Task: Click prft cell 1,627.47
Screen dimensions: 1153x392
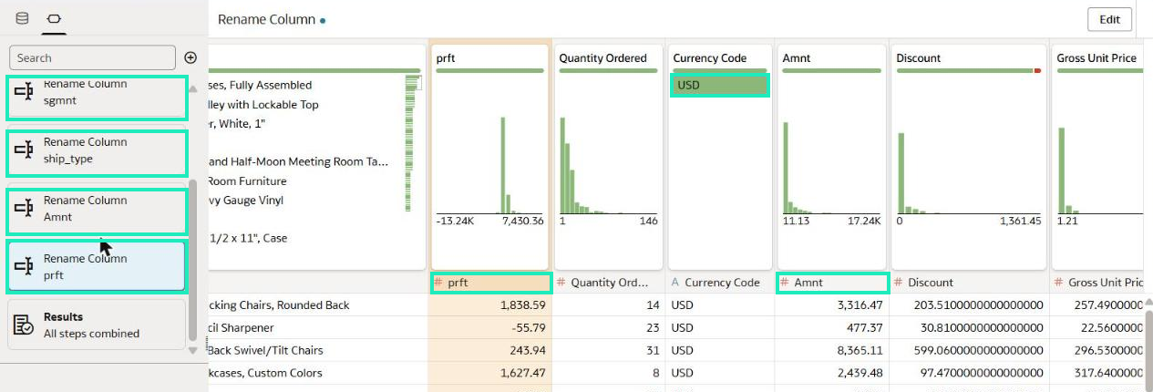Action: click(489, 373)
